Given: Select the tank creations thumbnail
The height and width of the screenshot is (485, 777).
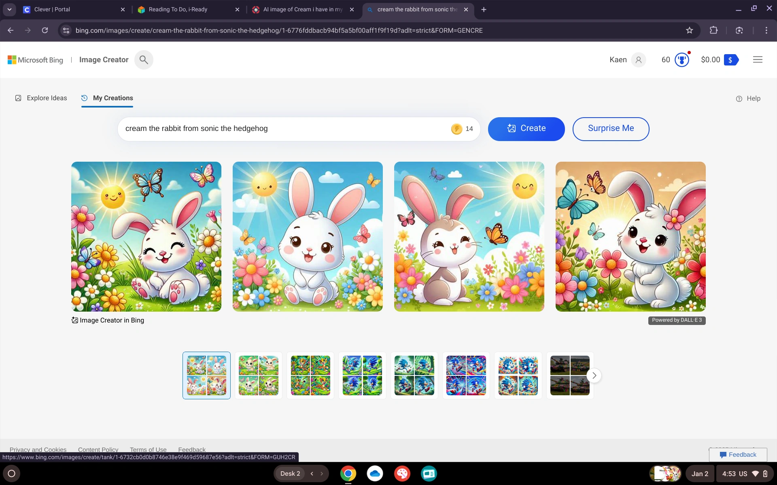Looking at the screenshot, I should [569, 375].
